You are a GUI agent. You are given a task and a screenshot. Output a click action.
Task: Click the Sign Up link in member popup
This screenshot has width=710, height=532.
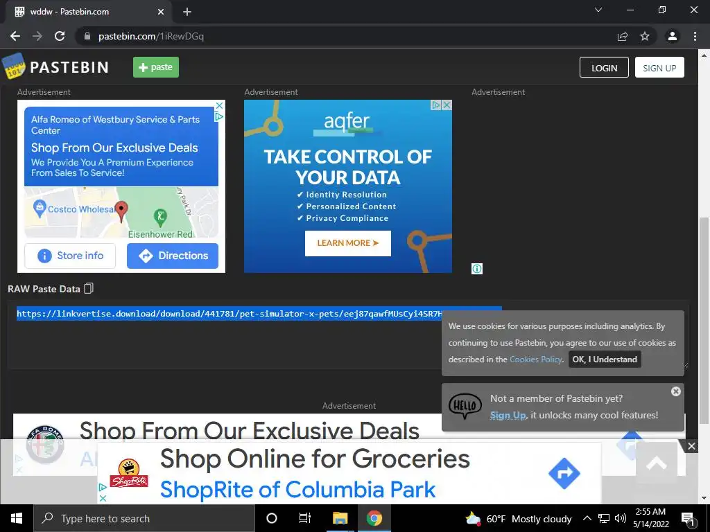(x=508, y=415)
